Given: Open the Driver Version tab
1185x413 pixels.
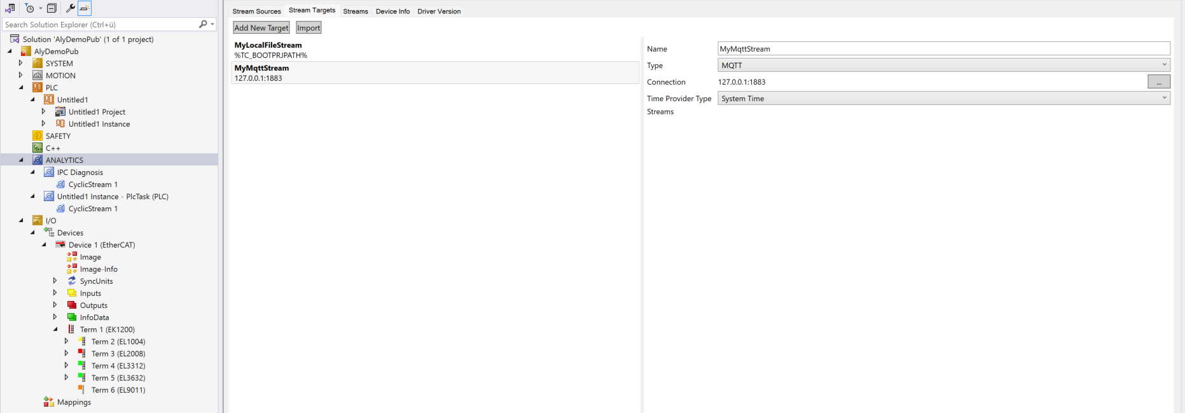Looking at the screenshot, I should pos(439,11).
